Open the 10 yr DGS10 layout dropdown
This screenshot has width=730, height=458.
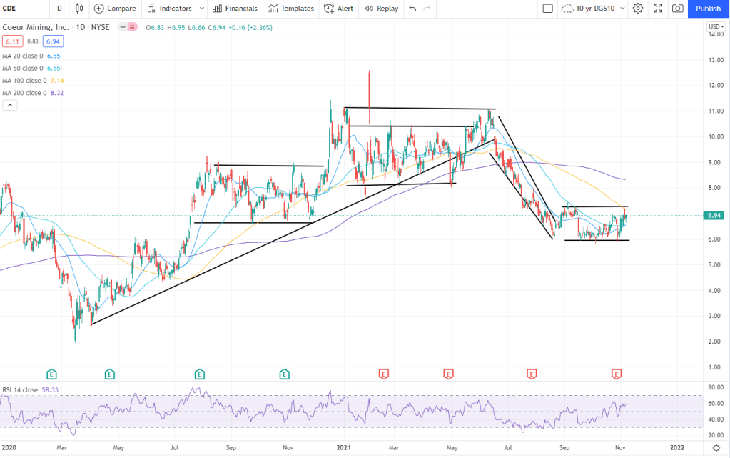click(623, 9)
